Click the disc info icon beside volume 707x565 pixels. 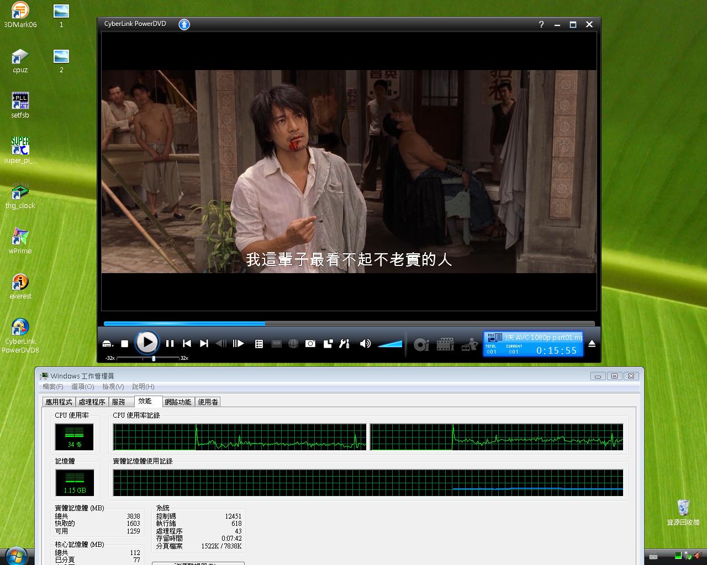pyautogui.click(x=421, y=345)
